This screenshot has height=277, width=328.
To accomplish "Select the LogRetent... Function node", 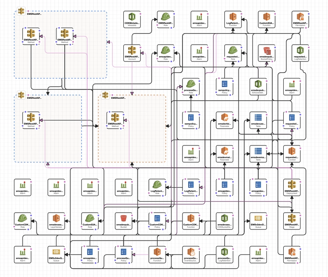I will click(x=233, y=19).
